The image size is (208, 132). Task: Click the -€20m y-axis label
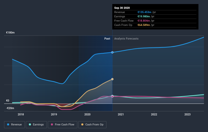click(x=10, y=108)
